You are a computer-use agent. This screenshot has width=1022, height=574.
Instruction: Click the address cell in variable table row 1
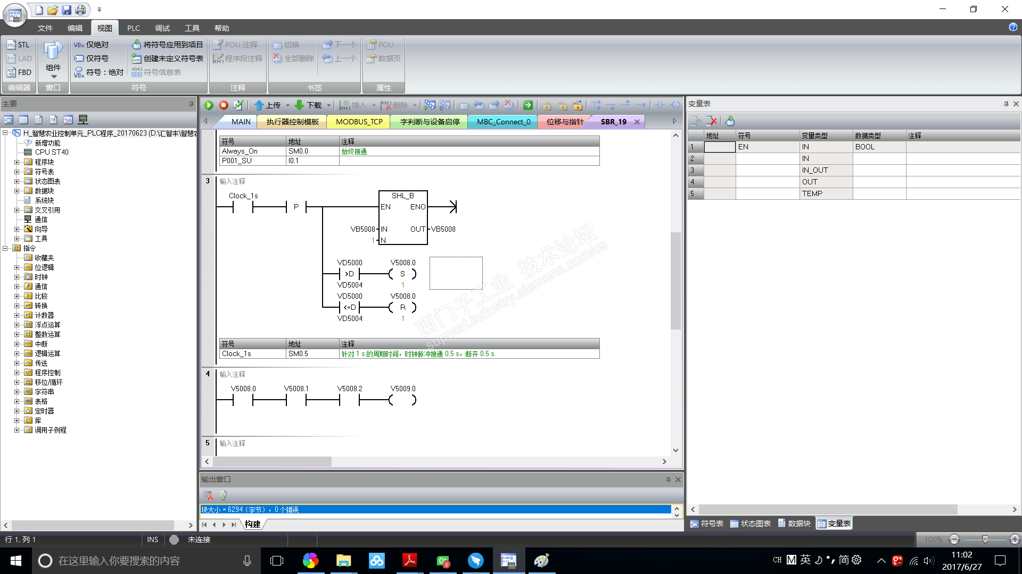(720, 147)
